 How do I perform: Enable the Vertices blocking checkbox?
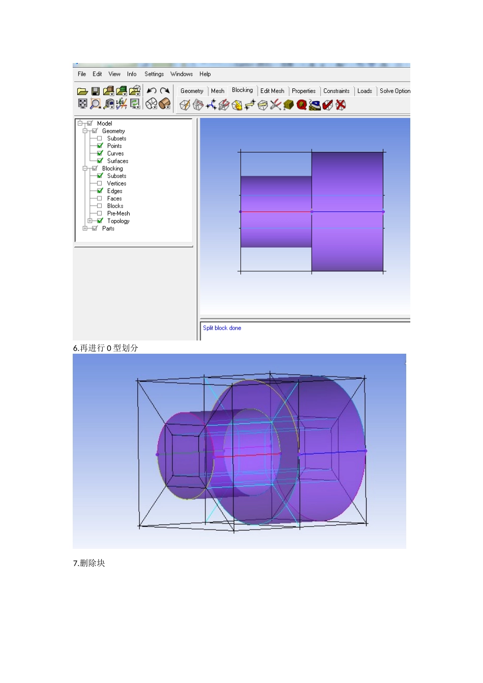coord(100,183)
